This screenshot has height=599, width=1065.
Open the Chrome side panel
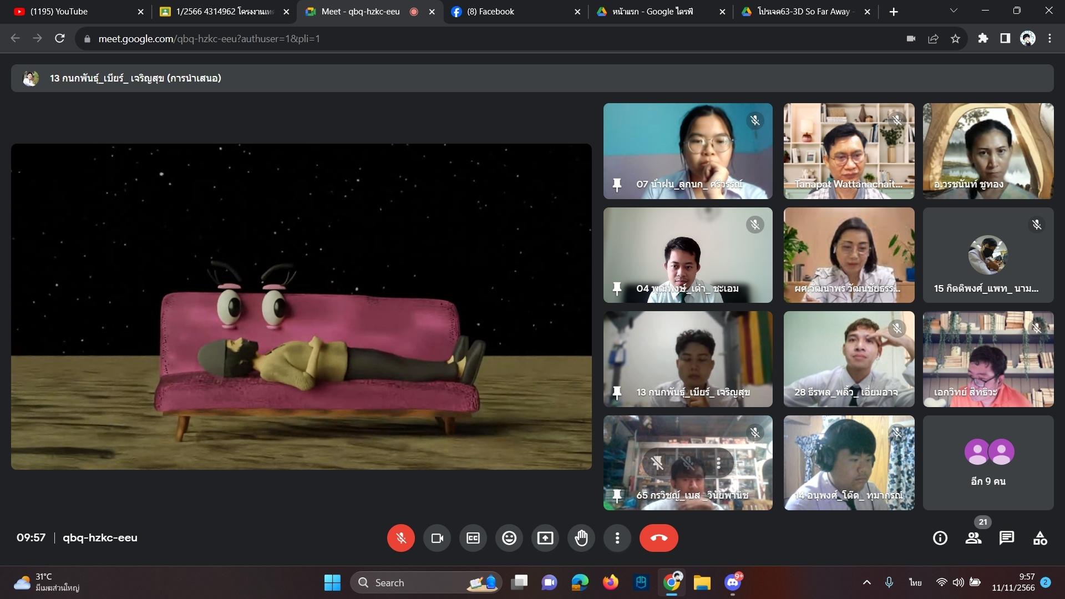point(1005,38)
